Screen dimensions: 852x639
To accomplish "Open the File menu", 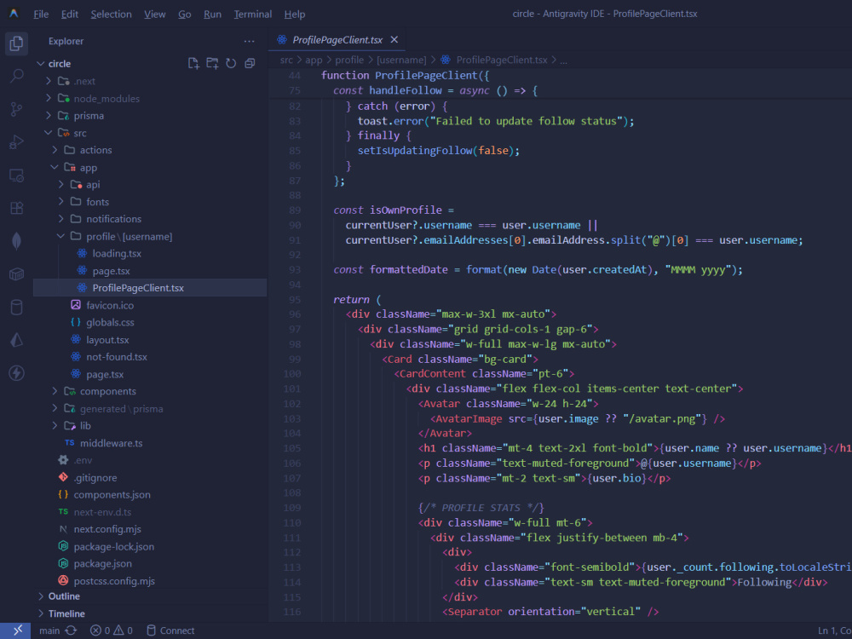I will tap(41, 14).
